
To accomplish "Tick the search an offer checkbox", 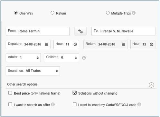I will coord(10,104).
